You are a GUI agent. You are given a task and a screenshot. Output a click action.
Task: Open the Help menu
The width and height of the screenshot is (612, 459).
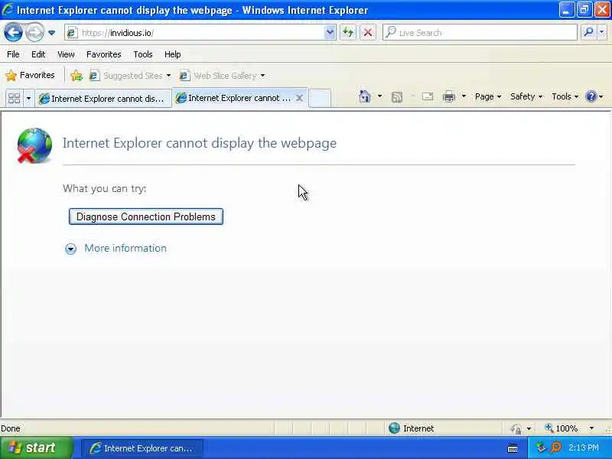pos(172,54)
